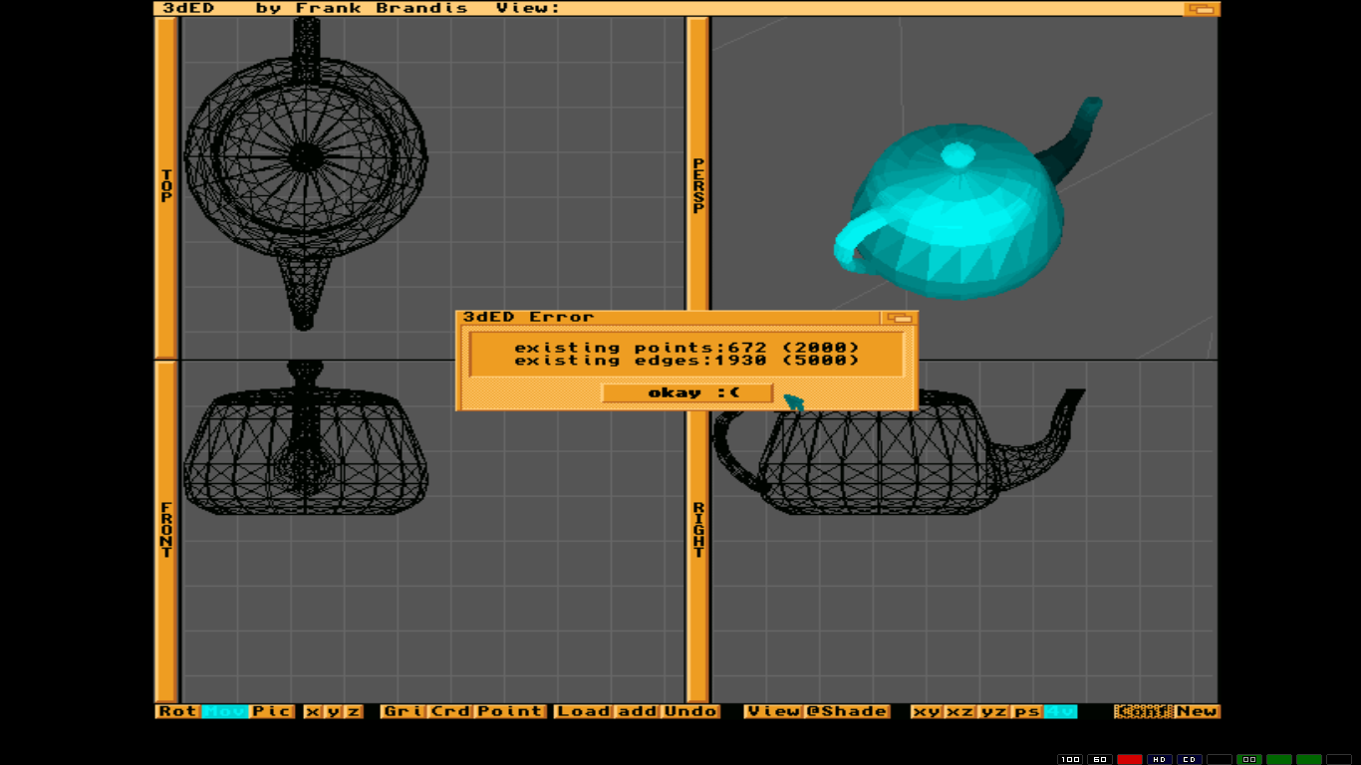Switch to the xy view layout
1361x765 pixels.
pos(927,711)
